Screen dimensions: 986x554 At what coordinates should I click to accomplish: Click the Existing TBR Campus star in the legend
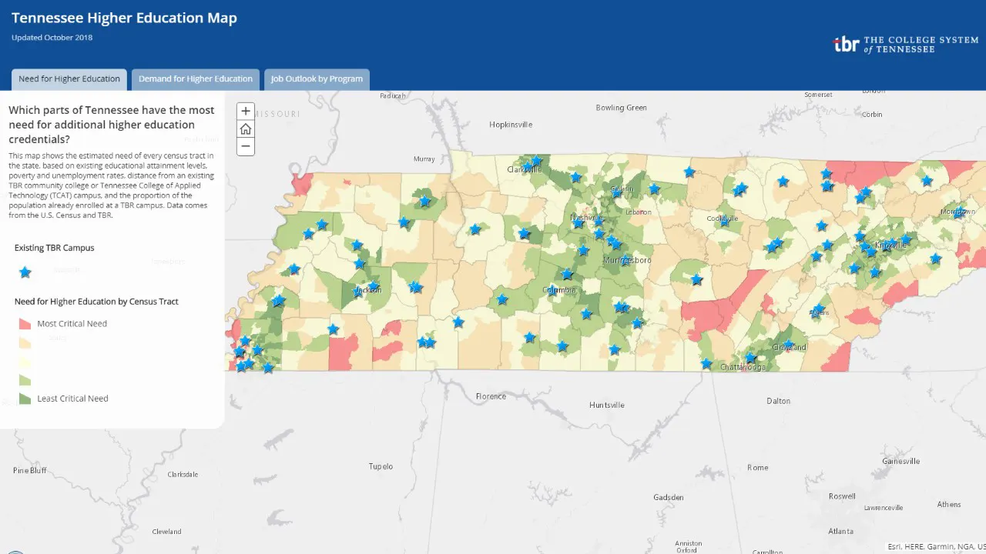tap(25, 272)
